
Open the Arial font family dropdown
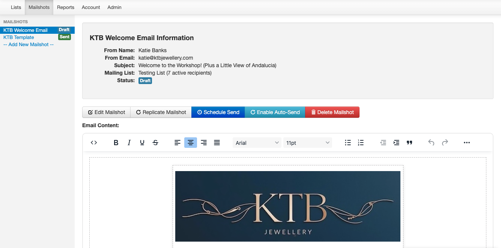pyautogui.click(x=257, y=143)
